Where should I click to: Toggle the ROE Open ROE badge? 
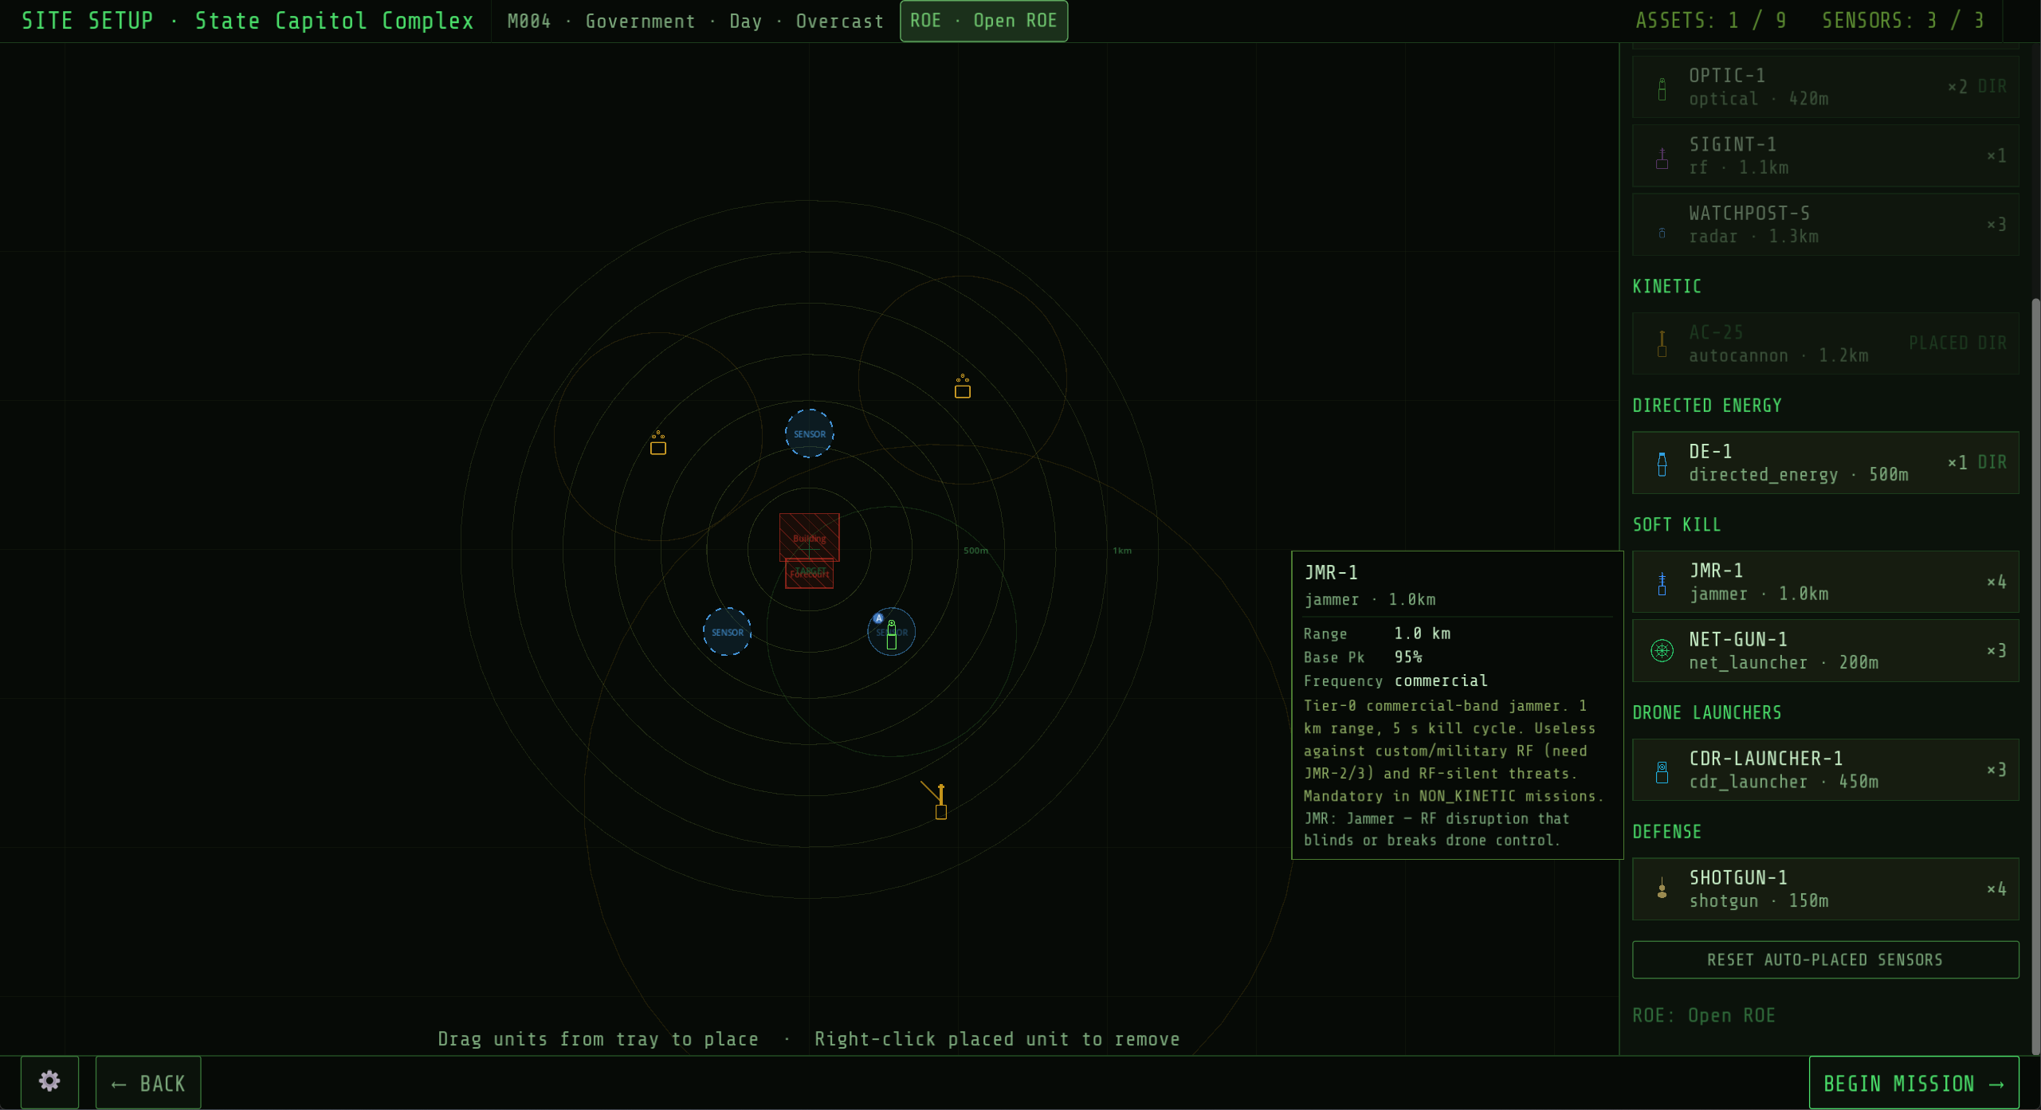(983, 21)
